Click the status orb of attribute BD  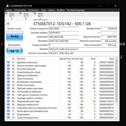8,98
